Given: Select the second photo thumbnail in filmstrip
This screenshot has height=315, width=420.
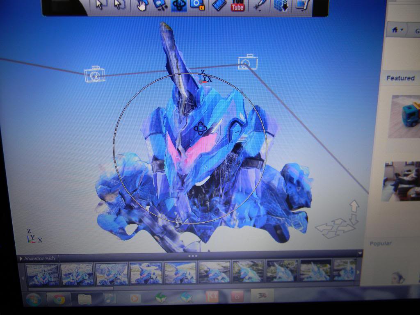Looking at the screenshot, I should coord(77,274).
